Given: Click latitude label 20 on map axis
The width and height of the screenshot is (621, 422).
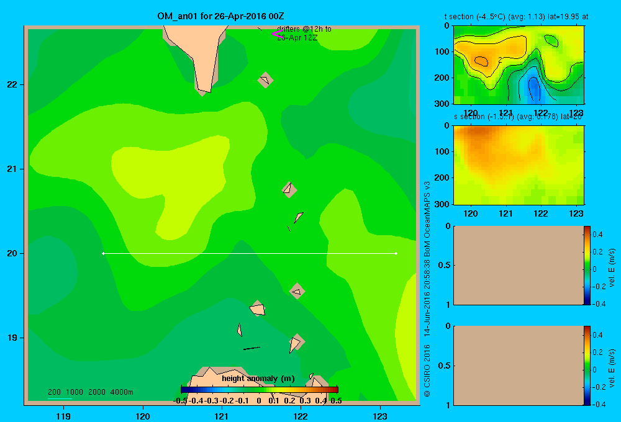Looking at the screenshot, I should click(12, 253).
